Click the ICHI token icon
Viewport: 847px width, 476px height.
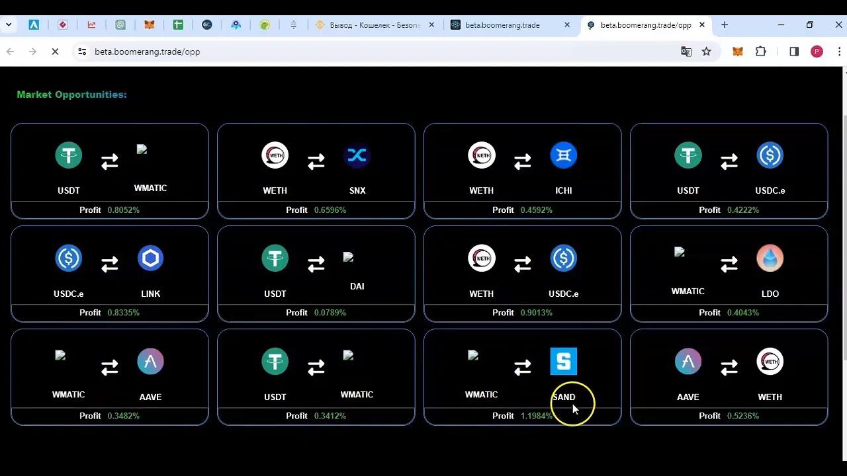tap(563, 156)
